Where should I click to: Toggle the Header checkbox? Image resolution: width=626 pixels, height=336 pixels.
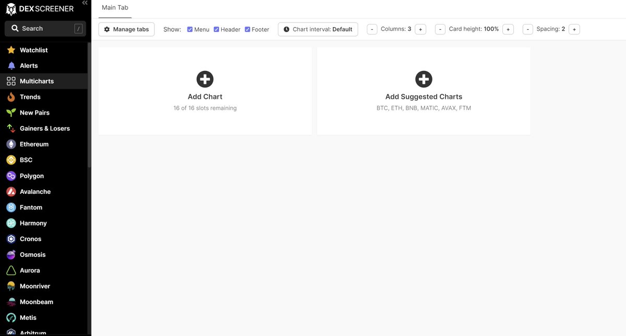pyautogui.click(x=216, y=29)
